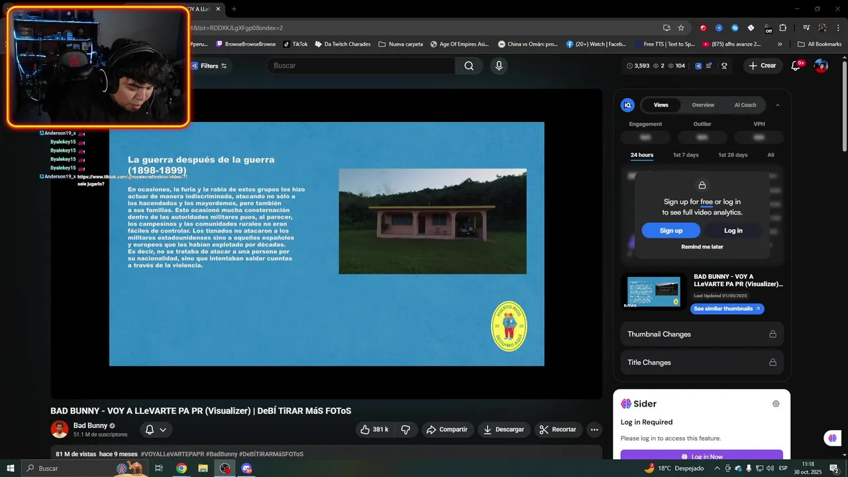Open Windows Start menu
The image size is (848, 477).
tap(10, 468)
